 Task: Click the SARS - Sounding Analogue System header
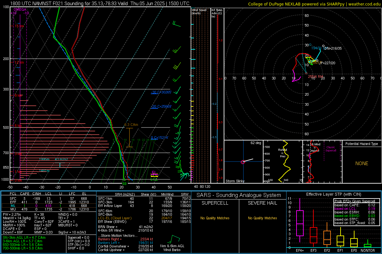tap(239, 195)
